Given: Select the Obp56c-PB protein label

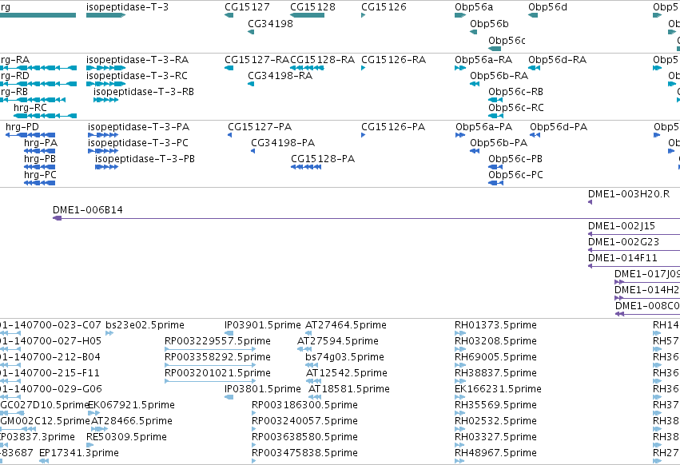Looking at the screenshot, I should click(515, 159).
